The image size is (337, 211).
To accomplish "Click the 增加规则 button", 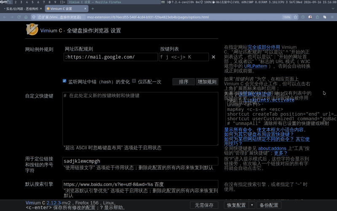I will (207, 82).
